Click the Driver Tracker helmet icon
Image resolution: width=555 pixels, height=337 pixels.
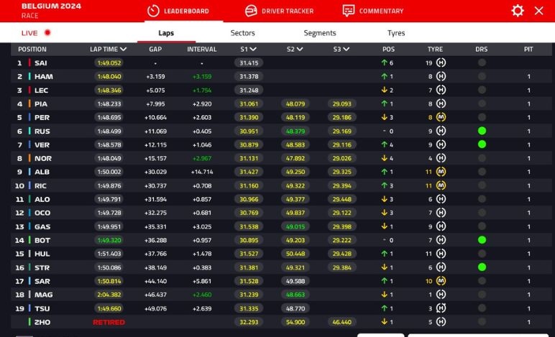[x=251, y=11]
